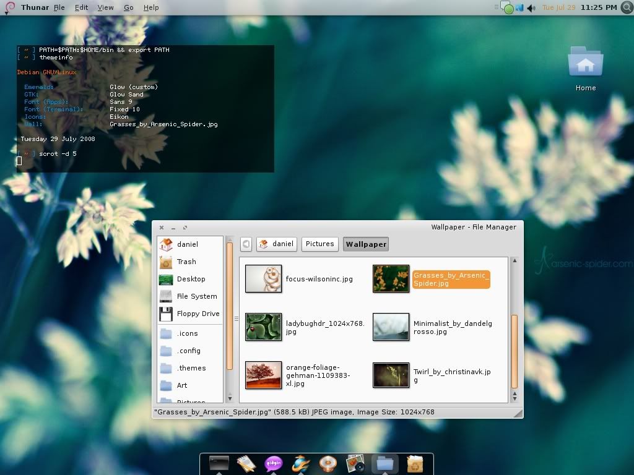Launch the web browser globe dock icon

click(x=302, y=463)
